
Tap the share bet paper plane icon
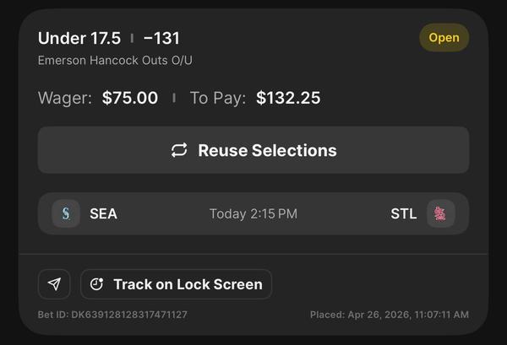[54, 284]
